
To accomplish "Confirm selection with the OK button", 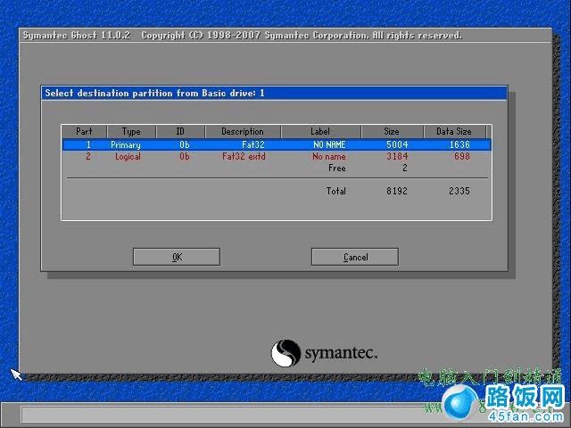I will point(177,257).
